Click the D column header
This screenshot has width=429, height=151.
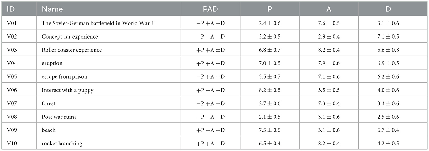(388, 9)
